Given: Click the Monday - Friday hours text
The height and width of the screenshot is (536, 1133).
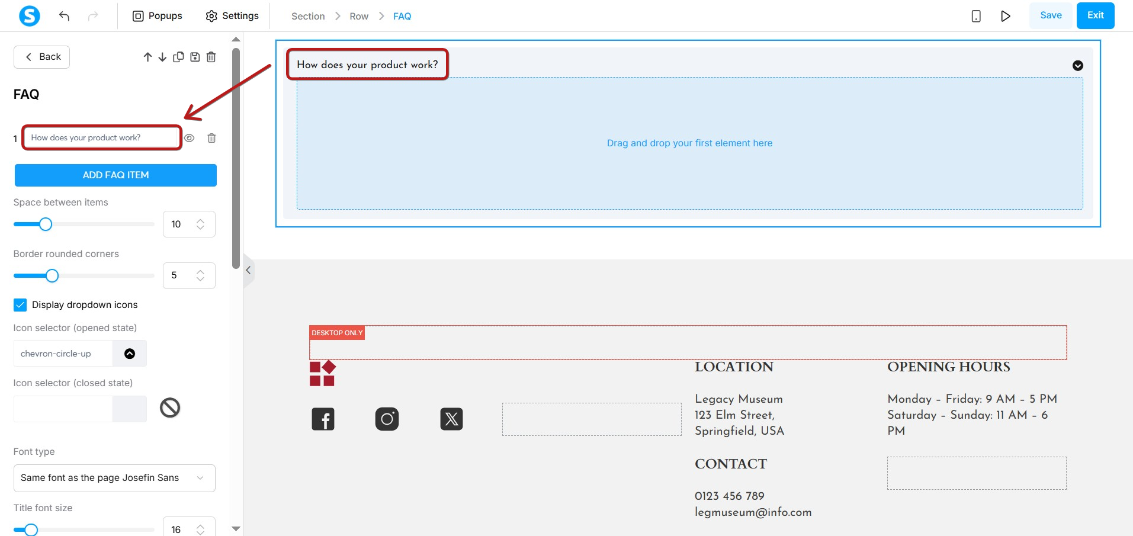Looking at the screenshot, I should pyautogui.click(x=972, y=399).
